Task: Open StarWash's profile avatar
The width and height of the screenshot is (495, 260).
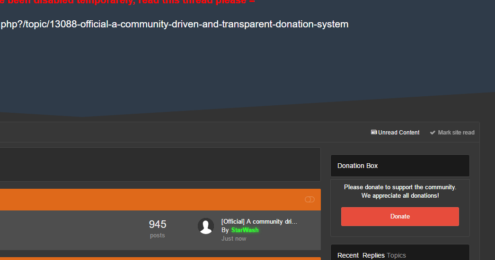Action: coord(206,226)
